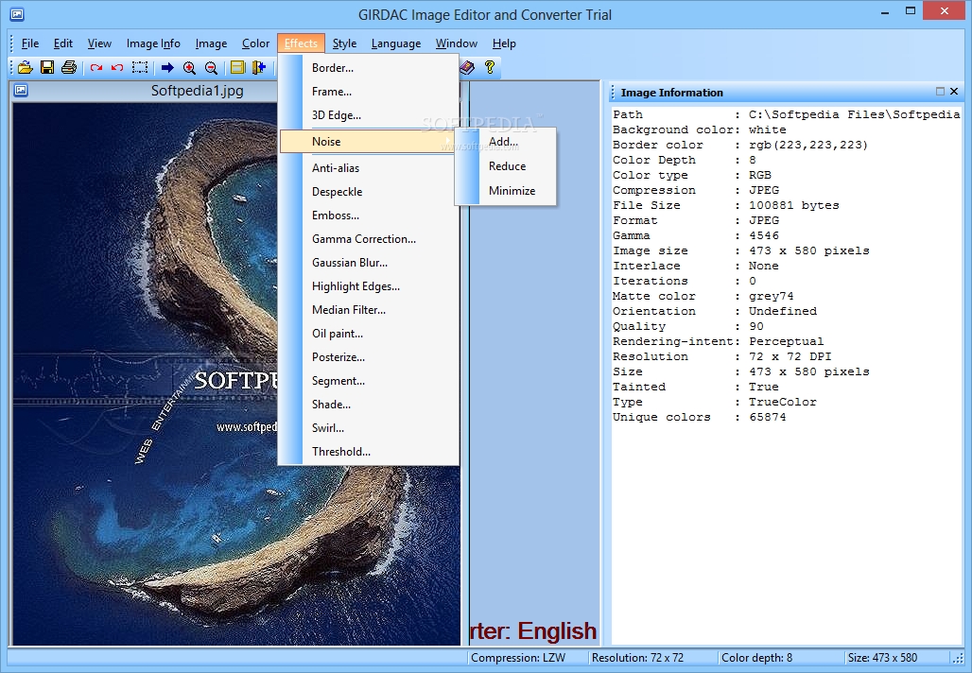The width and height of the screenshot is (972, 673).
Task: Select the dashed rectangle selection tool
Action: 140,67
